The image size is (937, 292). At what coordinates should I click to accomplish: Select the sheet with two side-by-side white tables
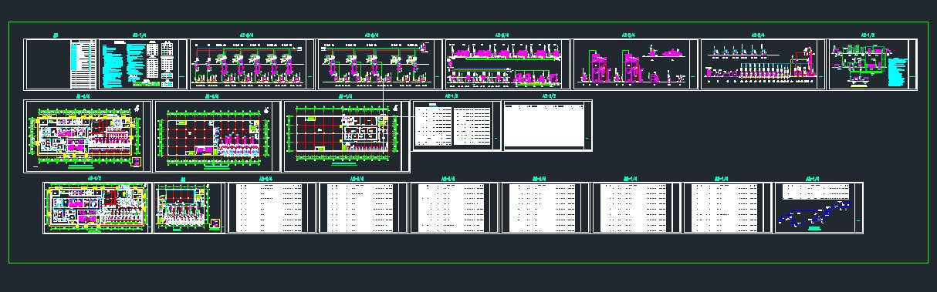456,126
